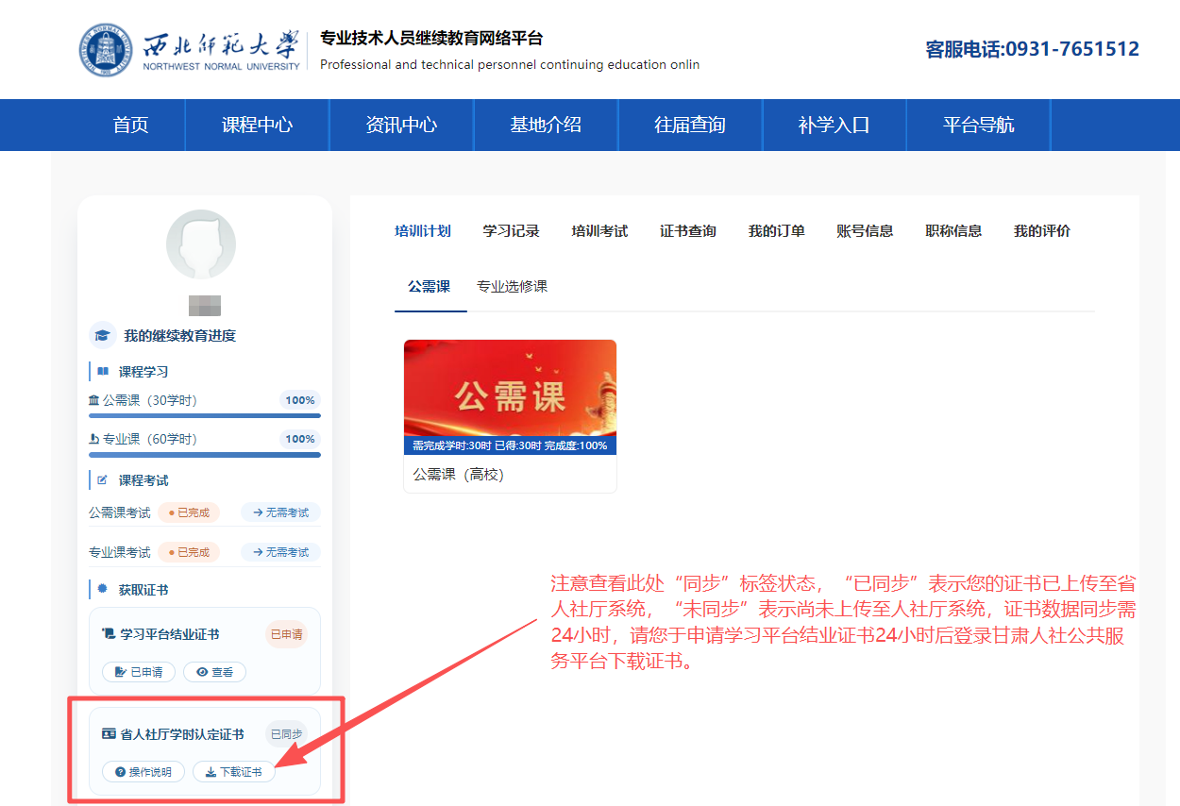Click the Northwest Normal University logo emblem

[106, 49]
